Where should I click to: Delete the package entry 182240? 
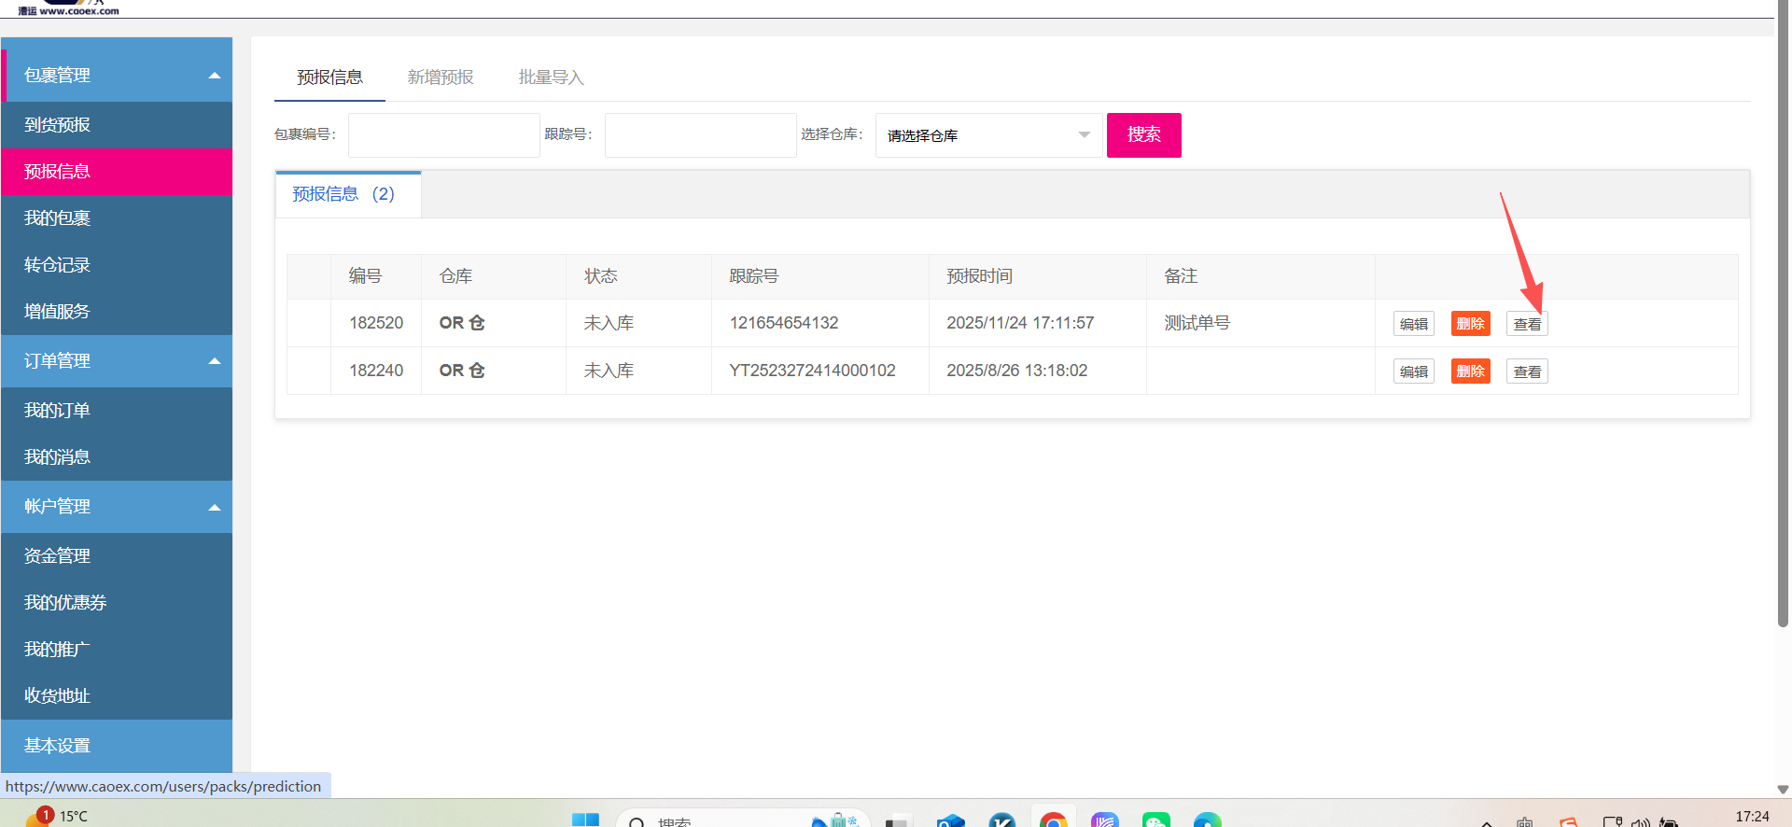tap(1470, 371)
